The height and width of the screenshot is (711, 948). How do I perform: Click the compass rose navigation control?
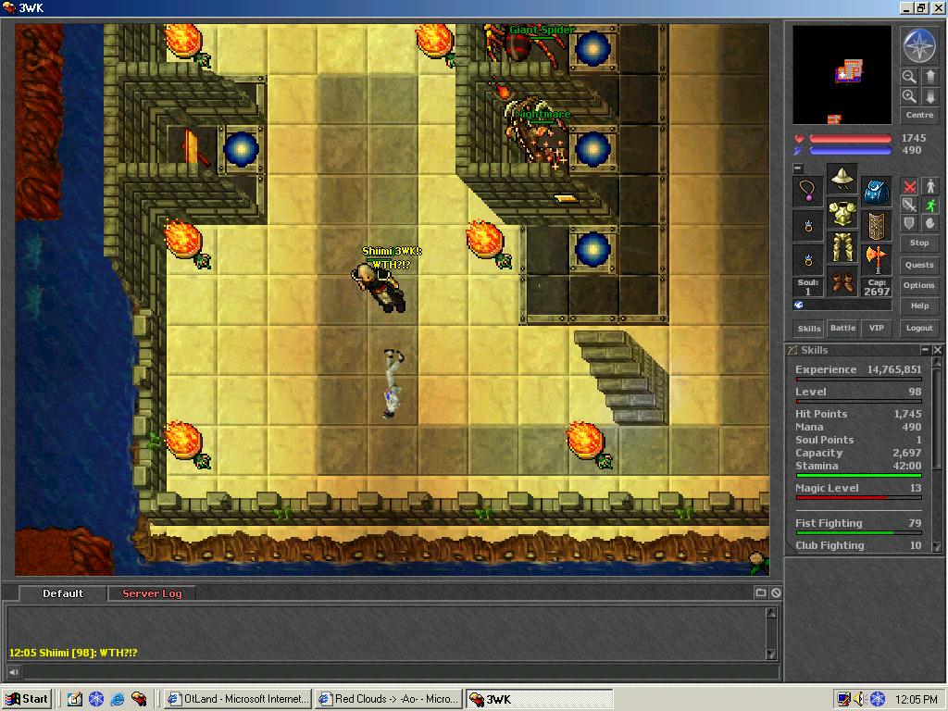click(x=919, y=46)
